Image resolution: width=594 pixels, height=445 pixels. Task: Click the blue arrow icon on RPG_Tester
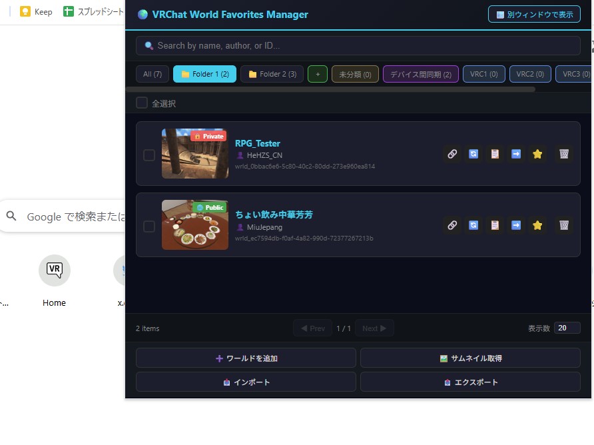(x=516, y=155)
